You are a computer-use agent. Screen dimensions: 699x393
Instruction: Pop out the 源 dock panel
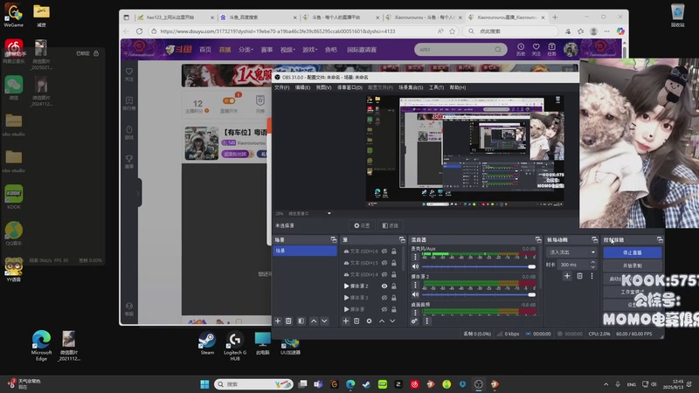(x=402, y=239)
